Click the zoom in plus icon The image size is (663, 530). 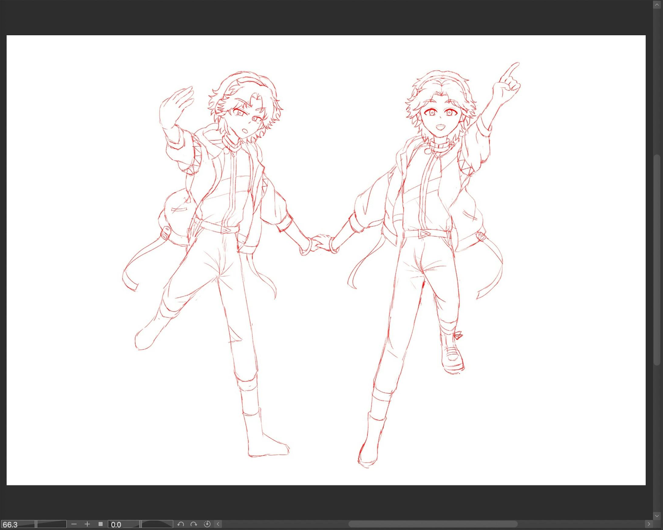pos(87,524)
